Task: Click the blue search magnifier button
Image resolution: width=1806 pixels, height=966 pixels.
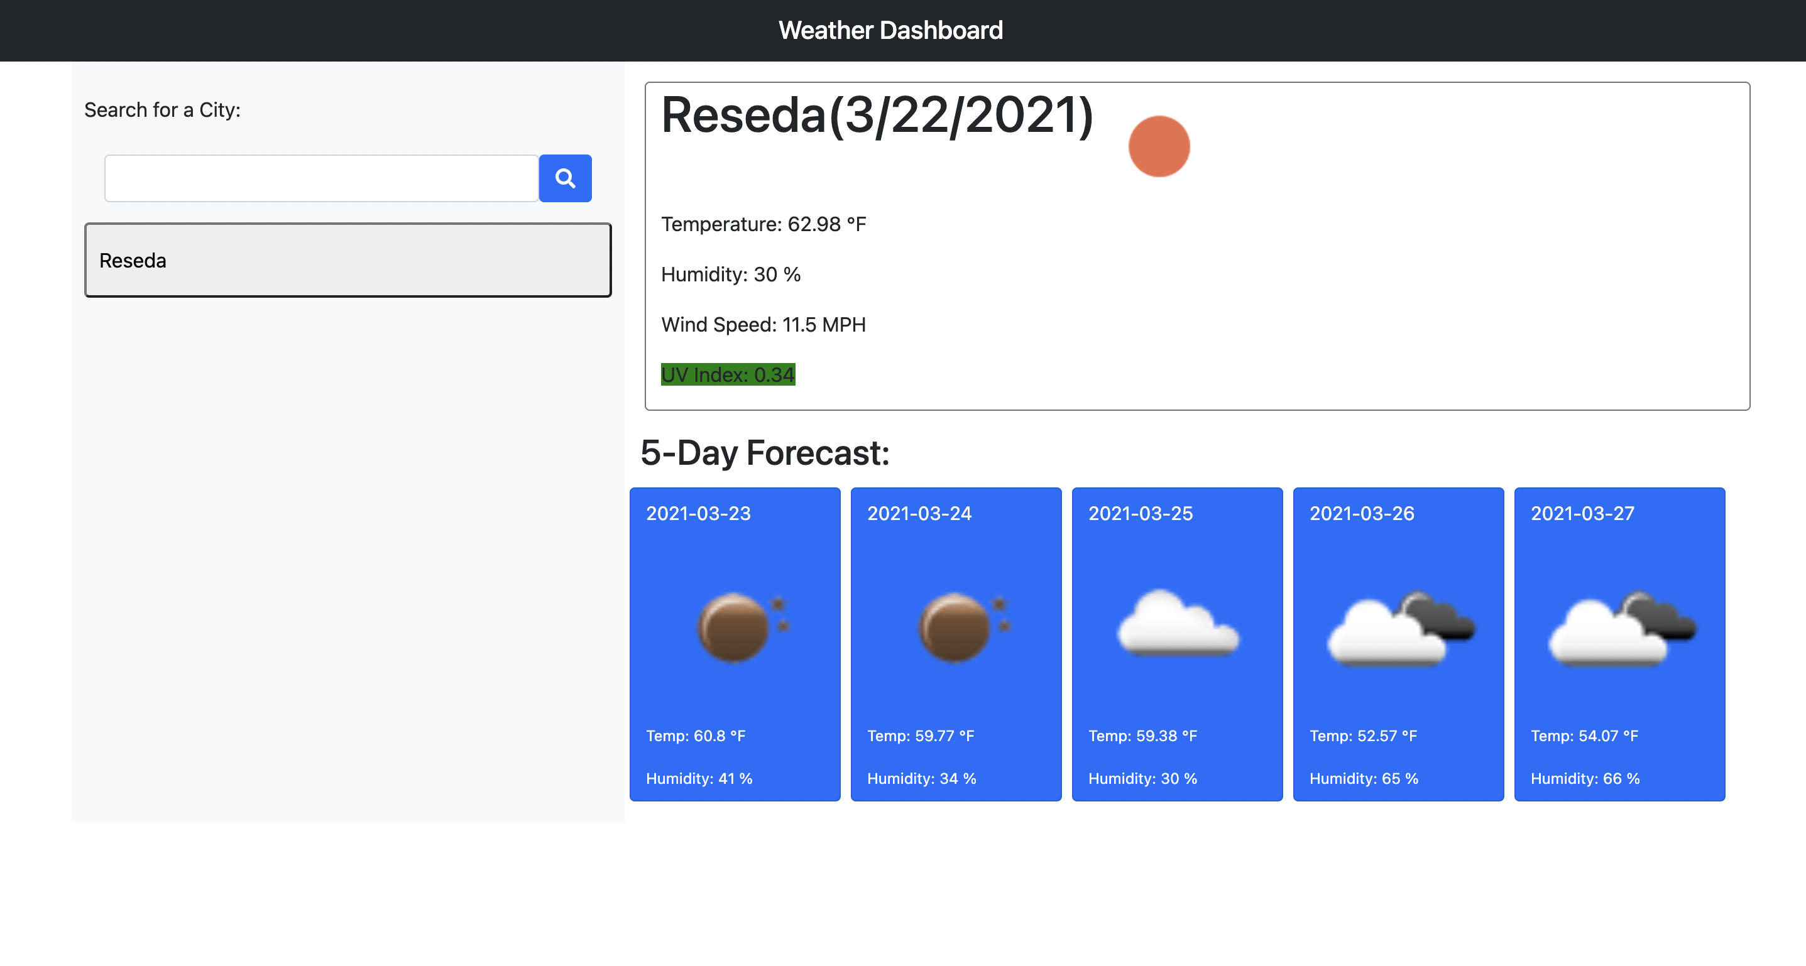Action: [x=565, y=178]
